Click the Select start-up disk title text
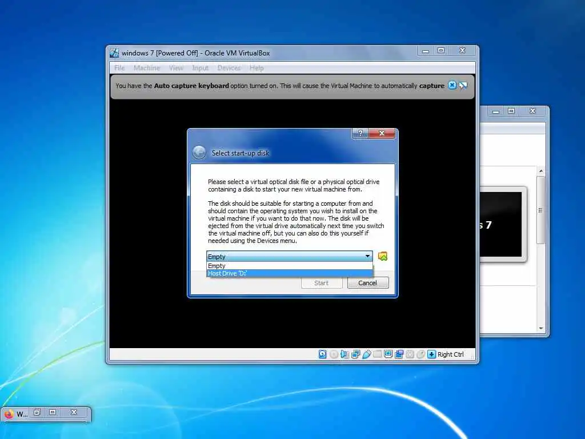The image size is (585, 439). coord(241,153)
